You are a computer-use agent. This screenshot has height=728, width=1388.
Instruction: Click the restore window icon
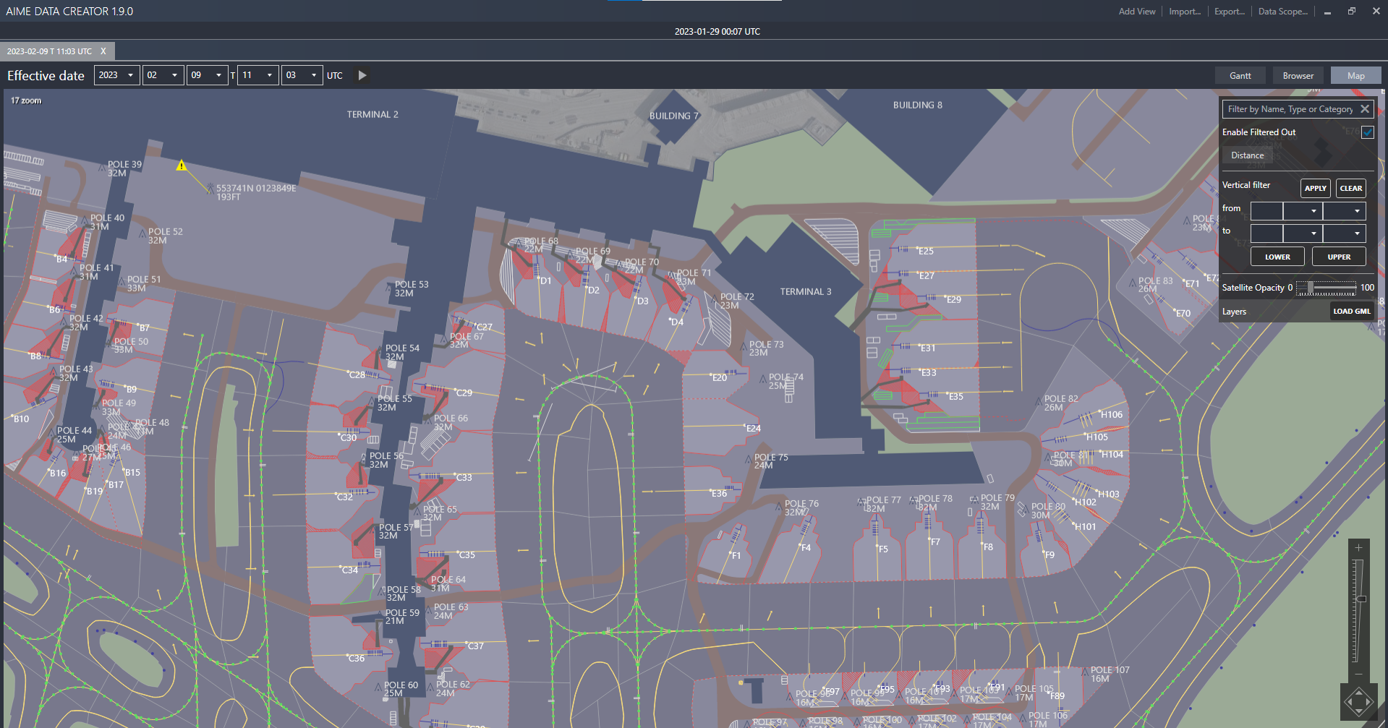(1351, 12)
